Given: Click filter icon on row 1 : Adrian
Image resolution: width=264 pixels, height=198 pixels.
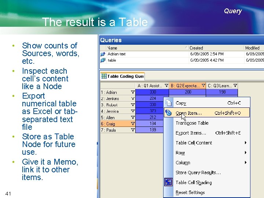Looking at the screenshot, I should click(133, 92).
